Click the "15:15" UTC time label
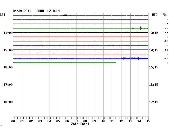 154,67
